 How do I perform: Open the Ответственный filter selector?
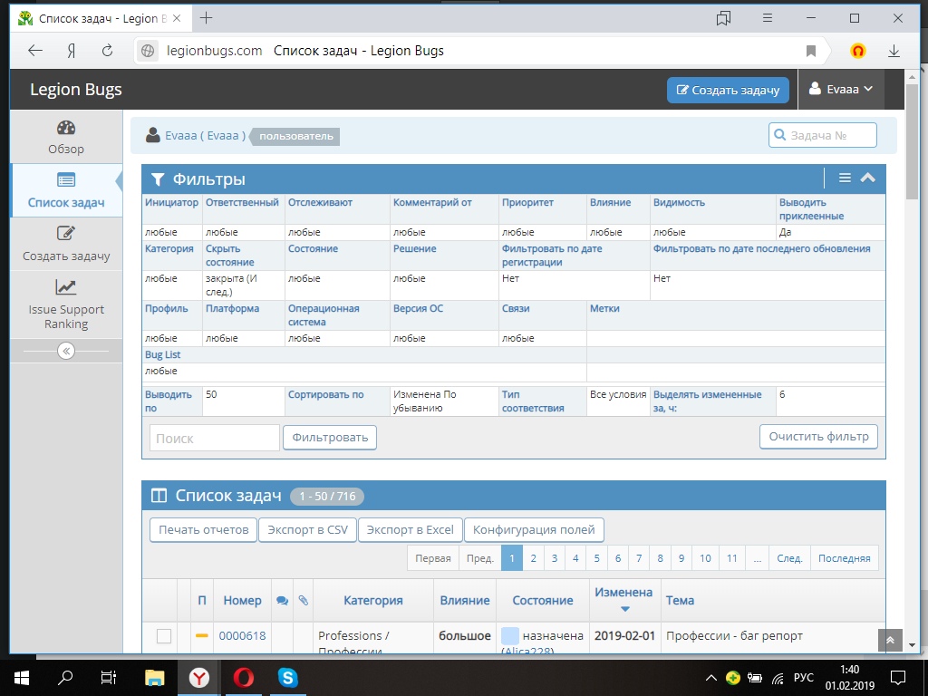(x=242, y=202)
